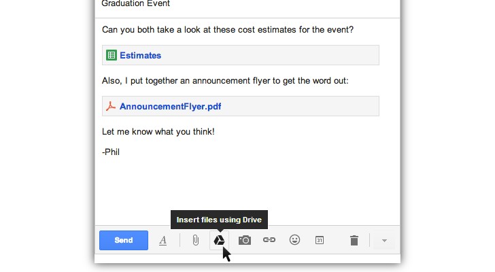
Task: Click the blue Send button
Action: pyautogui.click(x=123, y=240)
